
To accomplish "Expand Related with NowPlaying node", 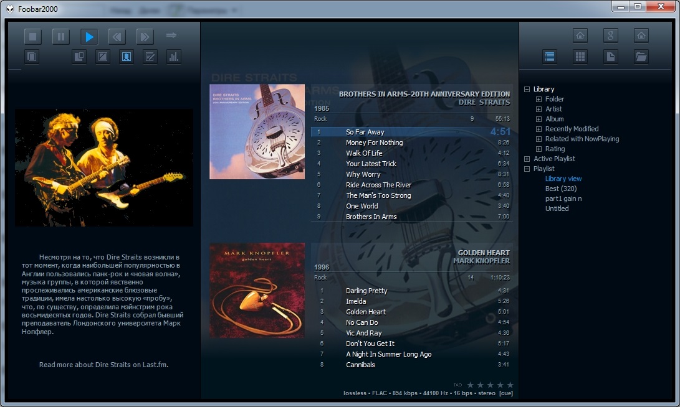I will (x=539, y=139).
